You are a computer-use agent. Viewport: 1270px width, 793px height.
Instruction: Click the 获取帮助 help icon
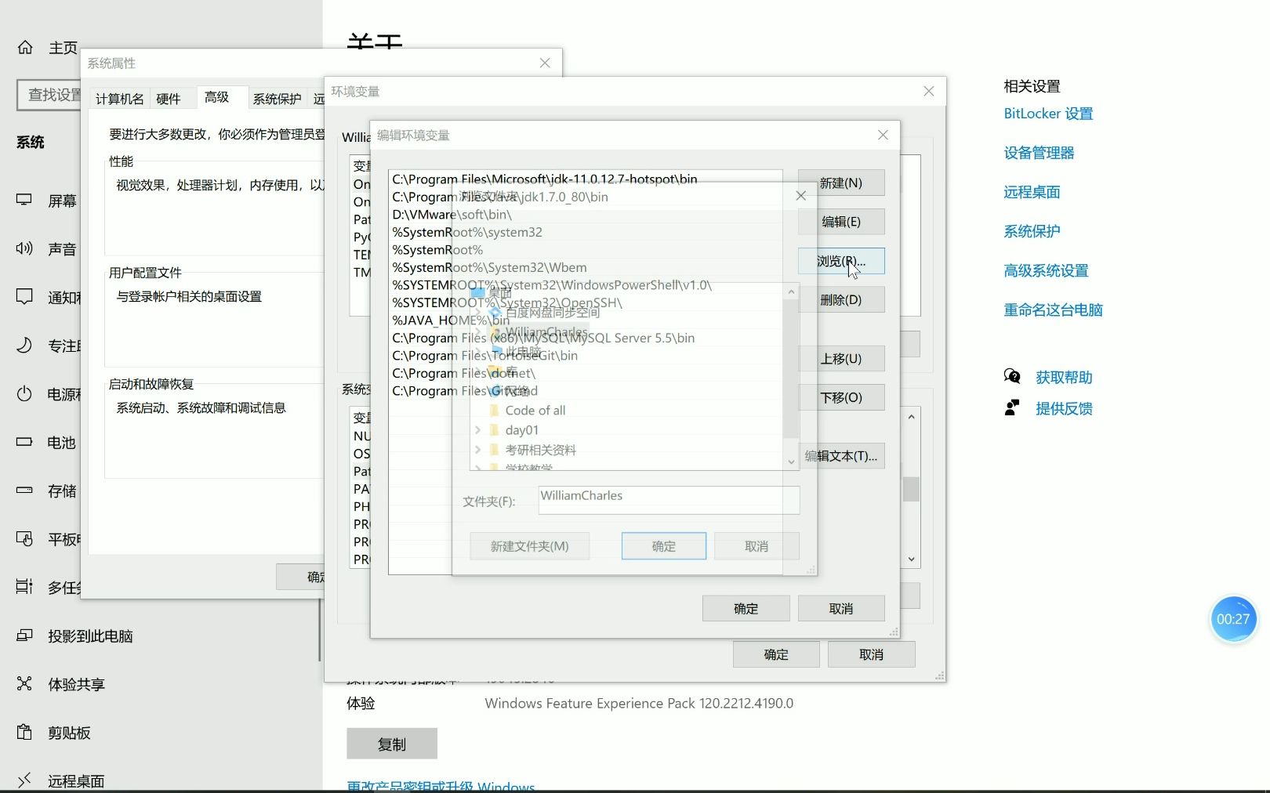(x=1012, y=377)
